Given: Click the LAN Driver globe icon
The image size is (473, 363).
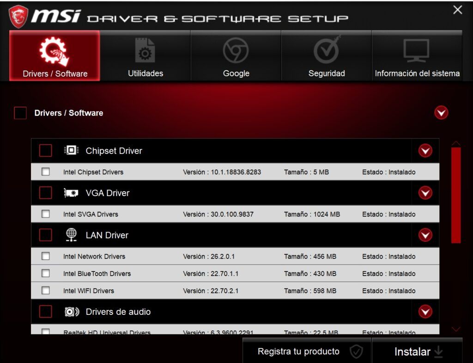Looking at the screenshot, I should (71, 235).
